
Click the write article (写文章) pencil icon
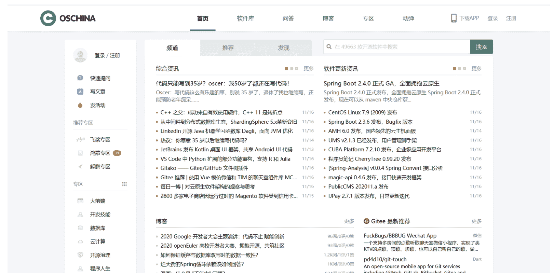click(x=80, y=92)
